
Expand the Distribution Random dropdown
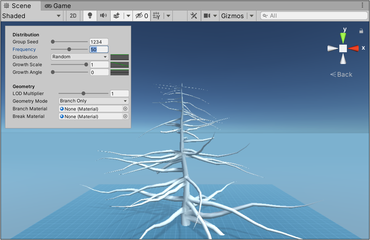point(79,57)
